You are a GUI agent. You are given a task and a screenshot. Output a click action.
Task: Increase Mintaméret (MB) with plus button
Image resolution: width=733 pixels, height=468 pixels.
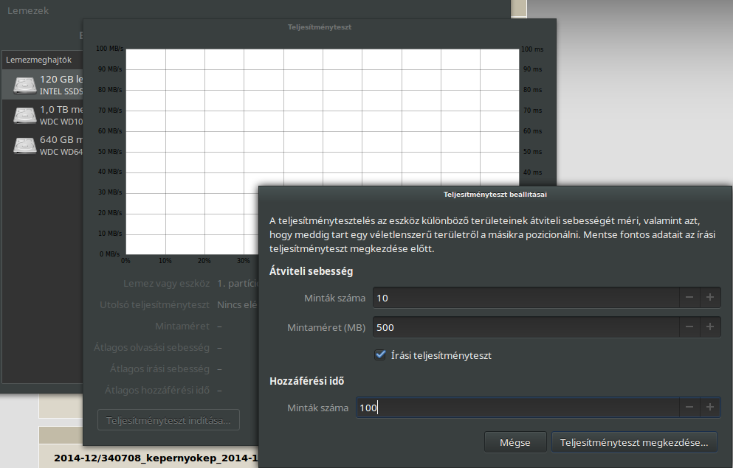pyautogui.click(x=710, y=327)
